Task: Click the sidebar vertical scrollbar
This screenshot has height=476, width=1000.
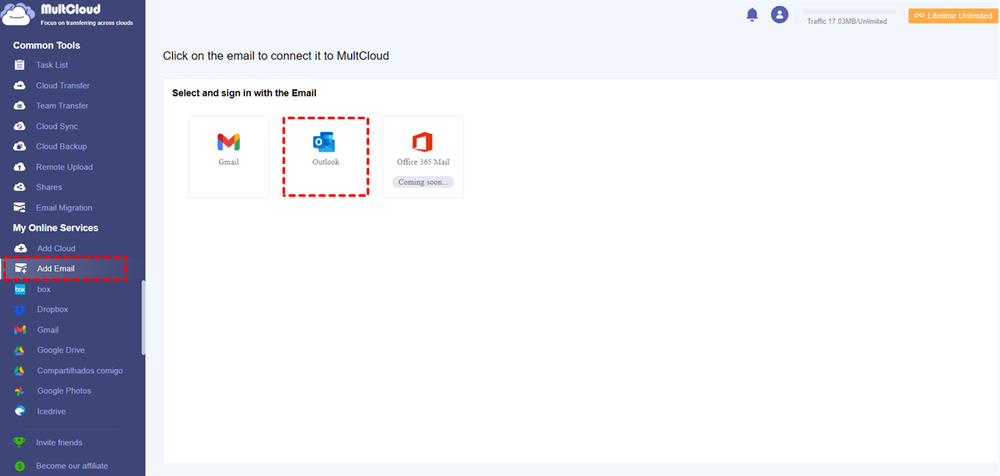Action: tap(142, 317)
